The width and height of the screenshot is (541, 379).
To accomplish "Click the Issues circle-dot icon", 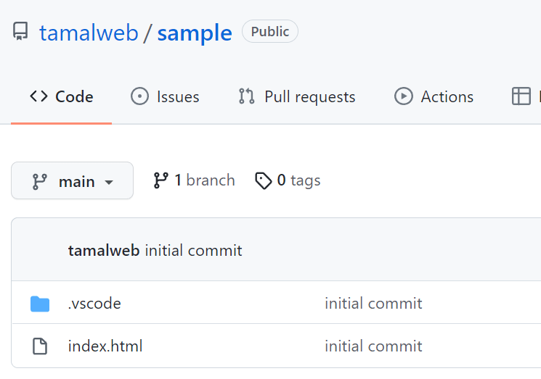I will [139, 96].
